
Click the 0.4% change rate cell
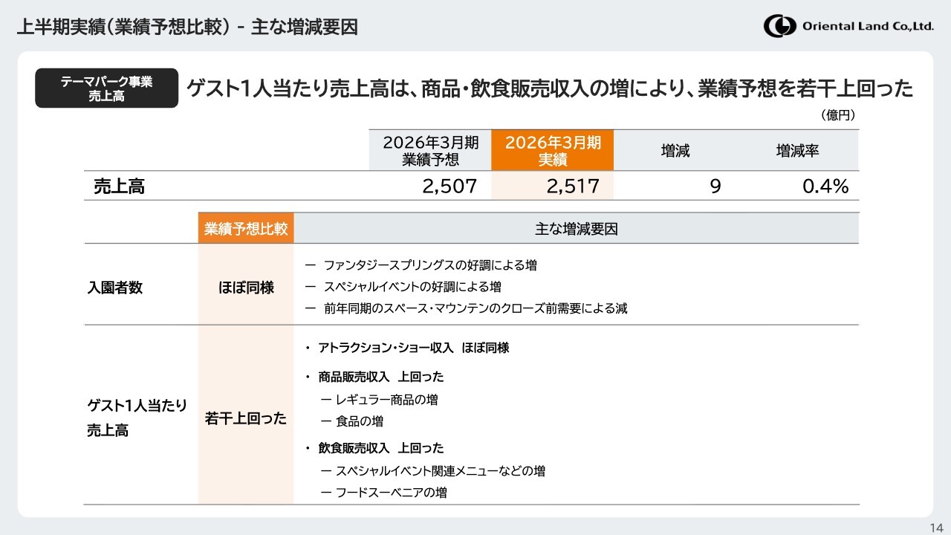click(x=825, y=187)
